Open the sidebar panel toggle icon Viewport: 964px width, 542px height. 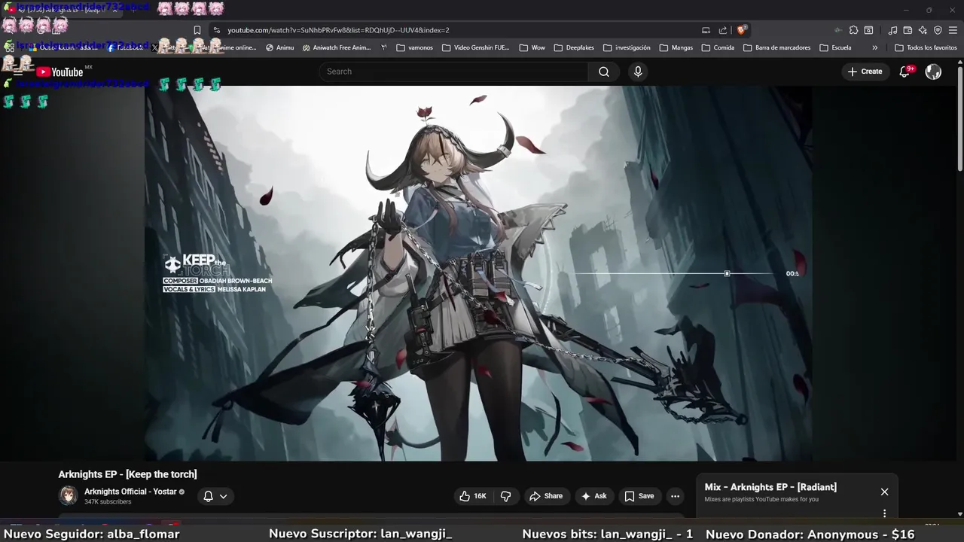[868, 30]
